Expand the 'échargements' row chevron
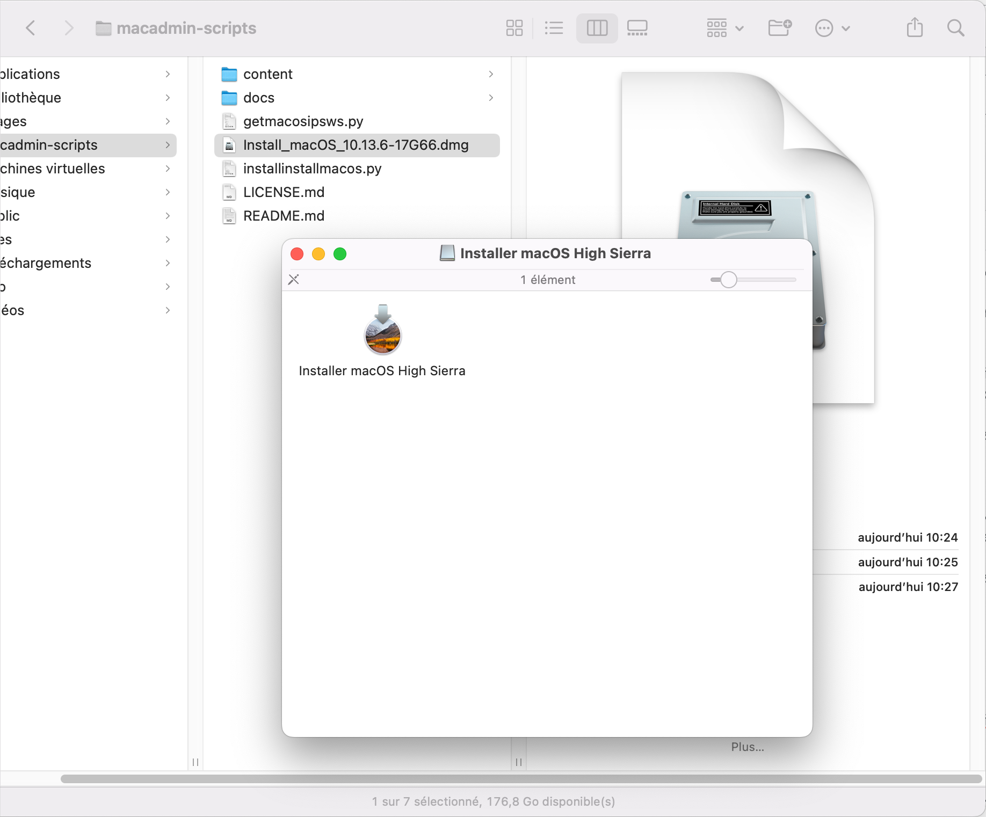The image size is (986, 817). tap(168, 263)
